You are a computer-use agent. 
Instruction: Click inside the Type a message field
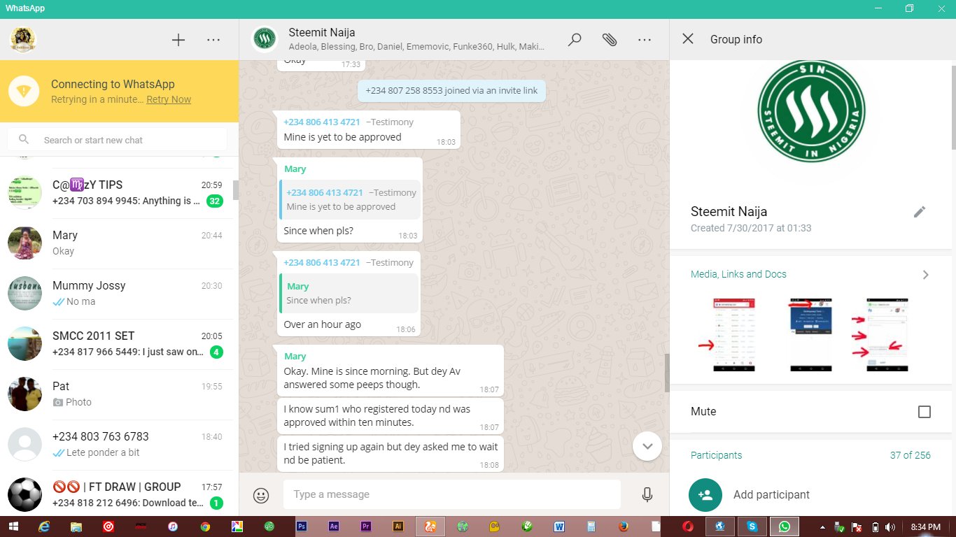(x=451, y=494)
